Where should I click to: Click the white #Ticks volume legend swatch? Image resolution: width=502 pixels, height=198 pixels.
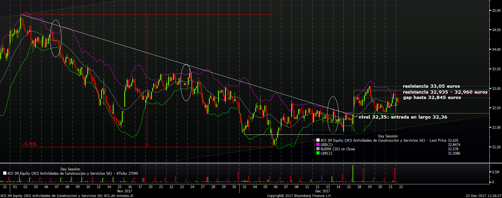pos(5,173)
